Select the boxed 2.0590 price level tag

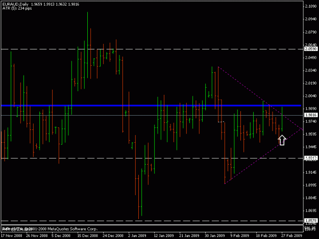pyautogui.click(x=311, y=49)
